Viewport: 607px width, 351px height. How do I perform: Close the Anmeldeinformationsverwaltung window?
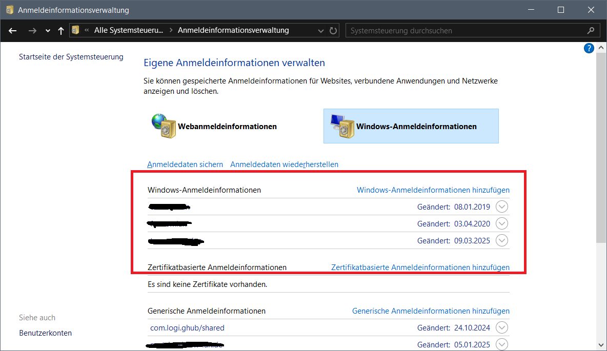point(591,10)
